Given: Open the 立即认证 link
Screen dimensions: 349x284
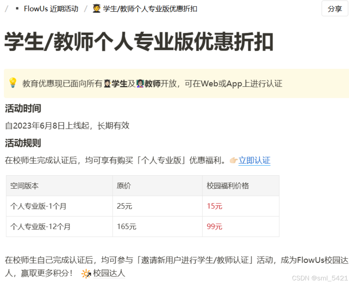Looking at the screenshot, I should [x=254, y=160].
